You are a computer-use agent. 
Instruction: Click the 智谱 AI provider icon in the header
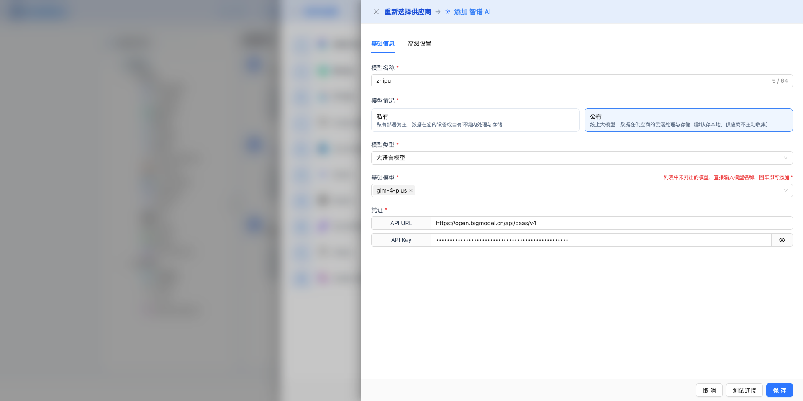tap(448, 12)
